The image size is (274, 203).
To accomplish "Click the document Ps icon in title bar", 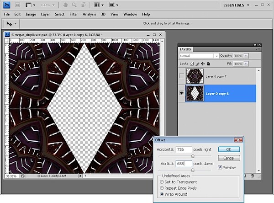I will point(7,34).
